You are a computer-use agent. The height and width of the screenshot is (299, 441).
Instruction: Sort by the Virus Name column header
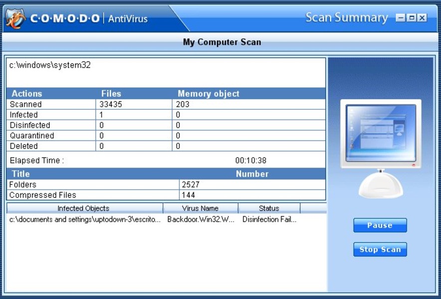click(x=200, y=208)
